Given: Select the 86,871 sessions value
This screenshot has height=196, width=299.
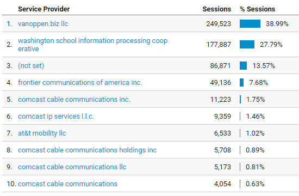Looking at the screenshot, I should pyautogui.click(x=220, y=66).
